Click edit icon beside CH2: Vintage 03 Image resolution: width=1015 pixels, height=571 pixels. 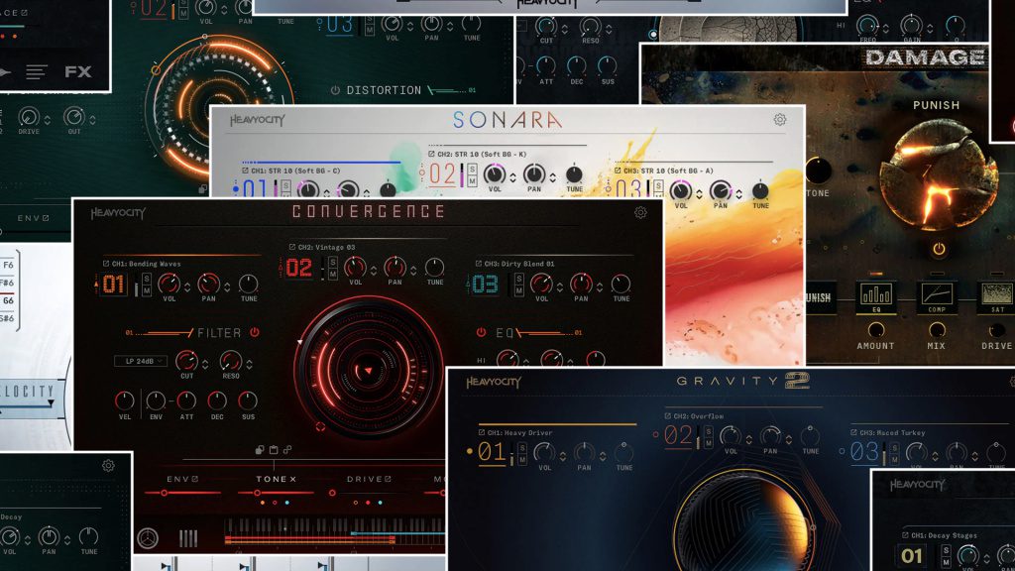pos(292,247)
